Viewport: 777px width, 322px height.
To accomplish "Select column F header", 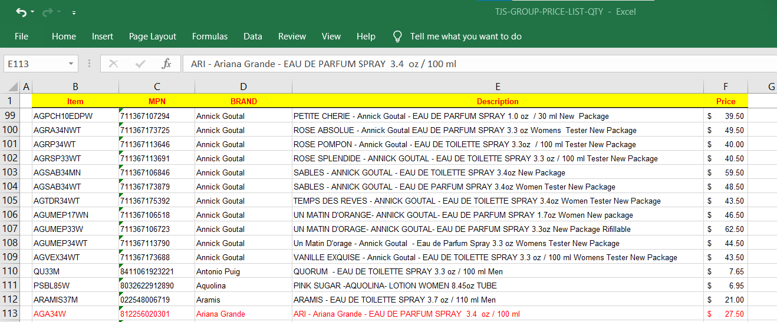I will pos(726,87).
